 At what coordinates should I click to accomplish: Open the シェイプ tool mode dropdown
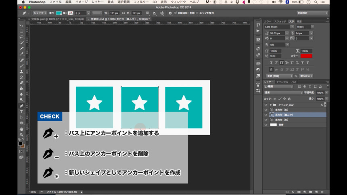[40, 13]
